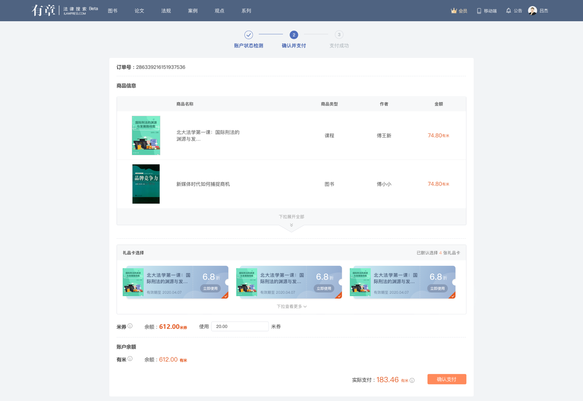This screenshot has height=401, width=583.
Task: Click info icon beside actual payment amount
Action: pyautogui.click(x=412, y=380)
